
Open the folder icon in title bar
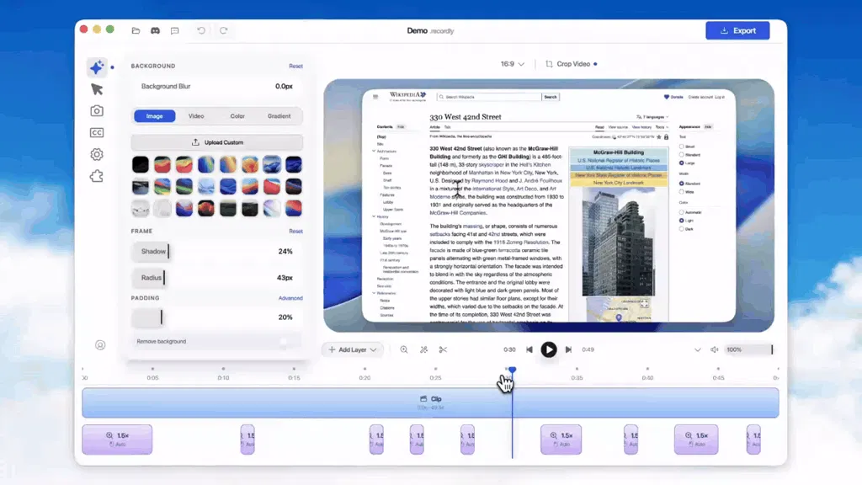coord(136,31)
